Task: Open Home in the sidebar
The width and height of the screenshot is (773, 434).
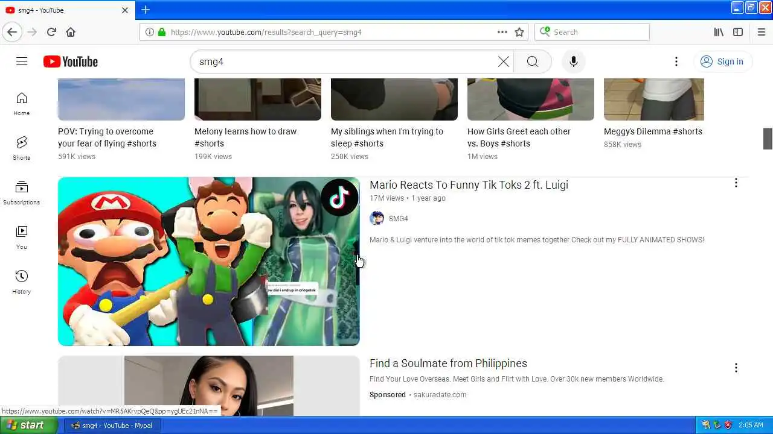Action: pyautogui.click(x=22, y=104)
